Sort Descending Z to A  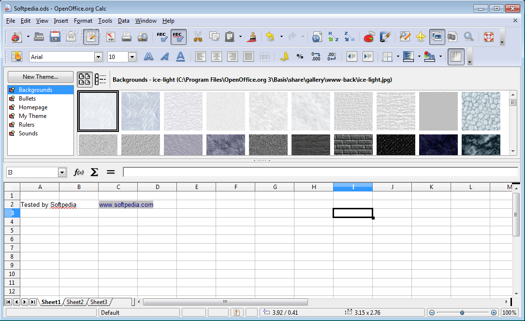click(x=349, y=36)
